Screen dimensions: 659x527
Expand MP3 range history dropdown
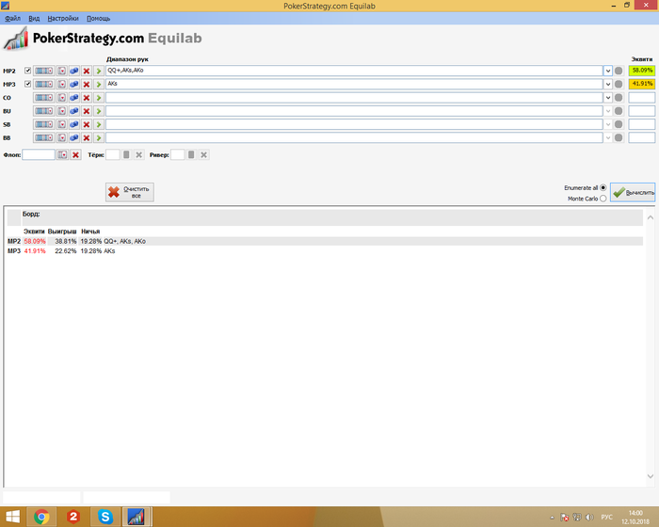pyautogui.click(x=608, y=85)
